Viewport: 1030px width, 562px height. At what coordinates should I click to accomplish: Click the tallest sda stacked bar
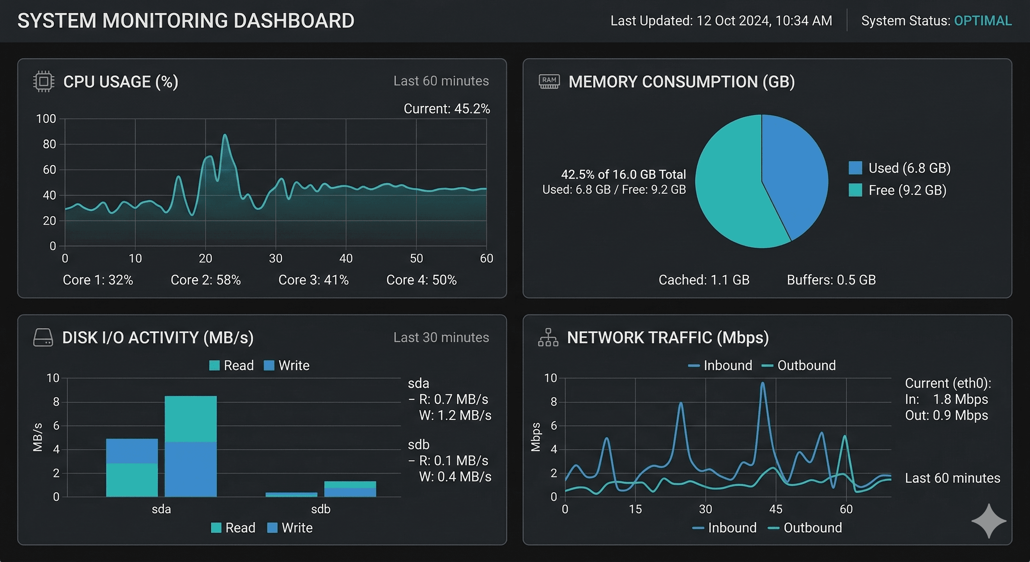(191, 446)
